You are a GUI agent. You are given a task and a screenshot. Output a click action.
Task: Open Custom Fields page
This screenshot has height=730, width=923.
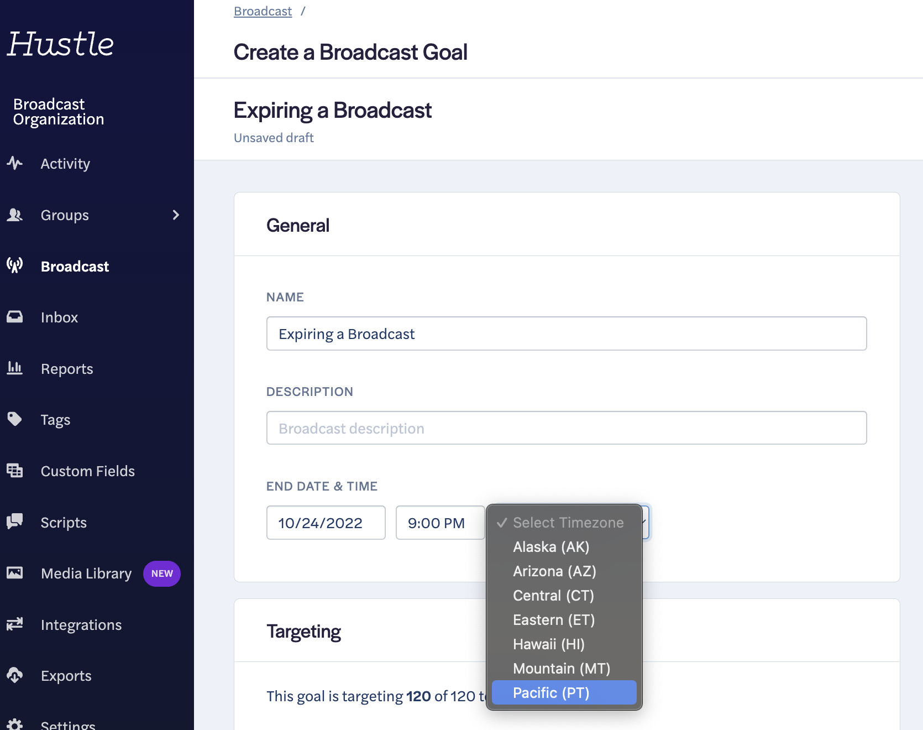point(88,471)
